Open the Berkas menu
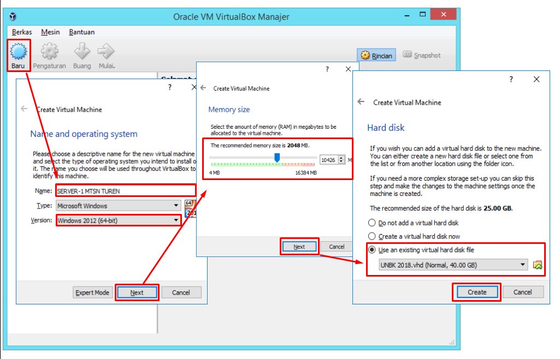This screenshot has height=359, width=560. click(22, 32)
